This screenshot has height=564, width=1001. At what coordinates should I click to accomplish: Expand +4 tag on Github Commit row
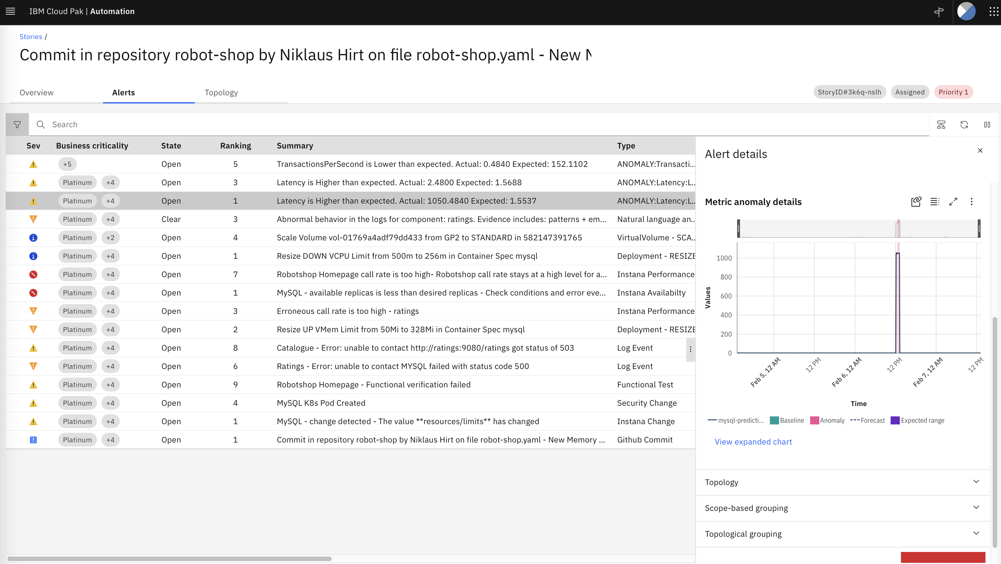tap(110, 440)
